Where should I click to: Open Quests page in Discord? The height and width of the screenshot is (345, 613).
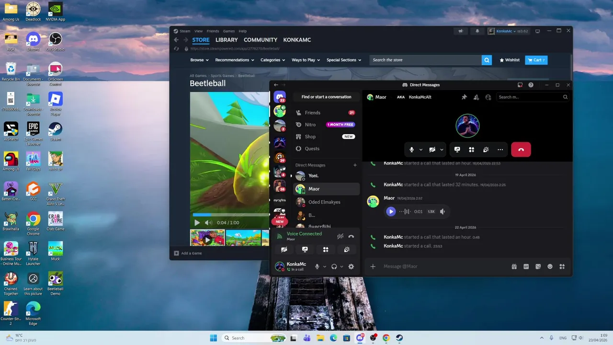click(x=326, y=149)
